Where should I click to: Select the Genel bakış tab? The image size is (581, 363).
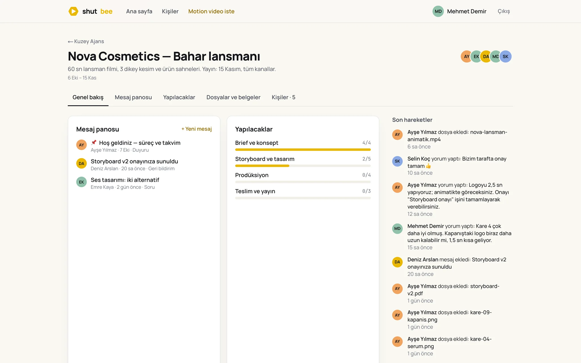pos(88,97)
